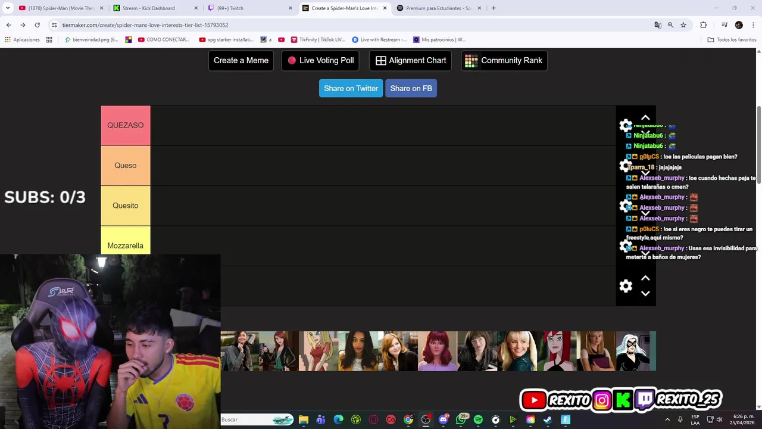Share tier list on Twitter
The image size is (762, 429).
pyautogui.click(x=351, y=88)
